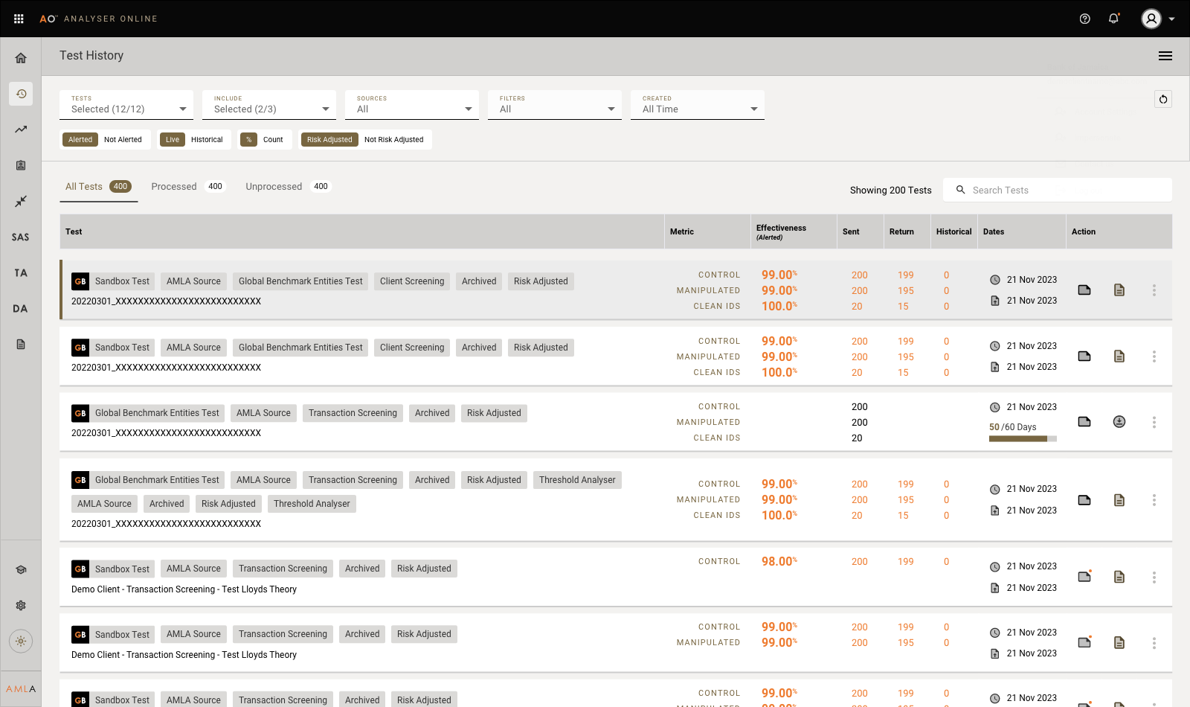This screenshot has width=1190, height=707.
Task: Select the Not Risk Adjusted toggle
Action: click(x=393, y=140)
